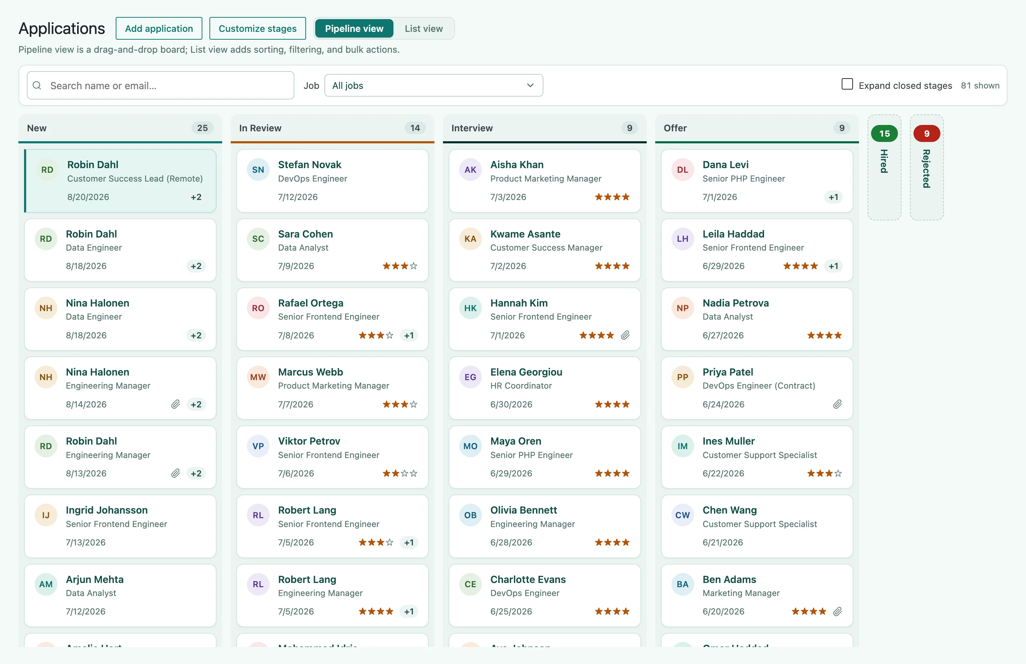
Task: Select Ingrid Johansson's card
Action: coord(120,526)
